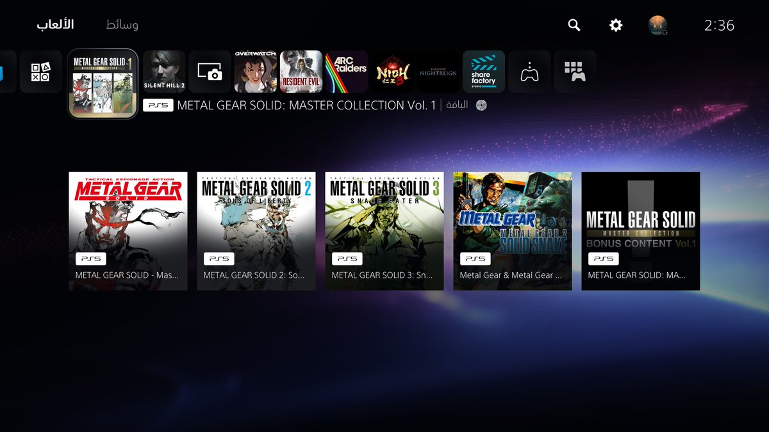Open the Metal Gear Solid 2 Sons of Liberty card
The width and height of the screenshot is (769, 432).
256,231
